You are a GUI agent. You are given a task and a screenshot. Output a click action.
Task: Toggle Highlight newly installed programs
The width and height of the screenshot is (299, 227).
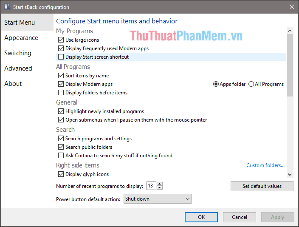pos(61,111)
